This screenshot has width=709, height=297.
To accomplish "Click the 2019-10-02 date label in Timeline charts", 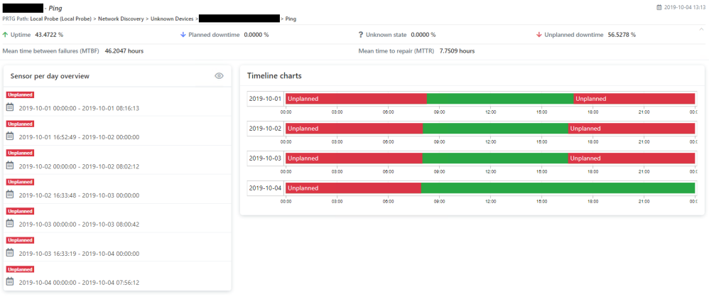I will coord(265,129).
